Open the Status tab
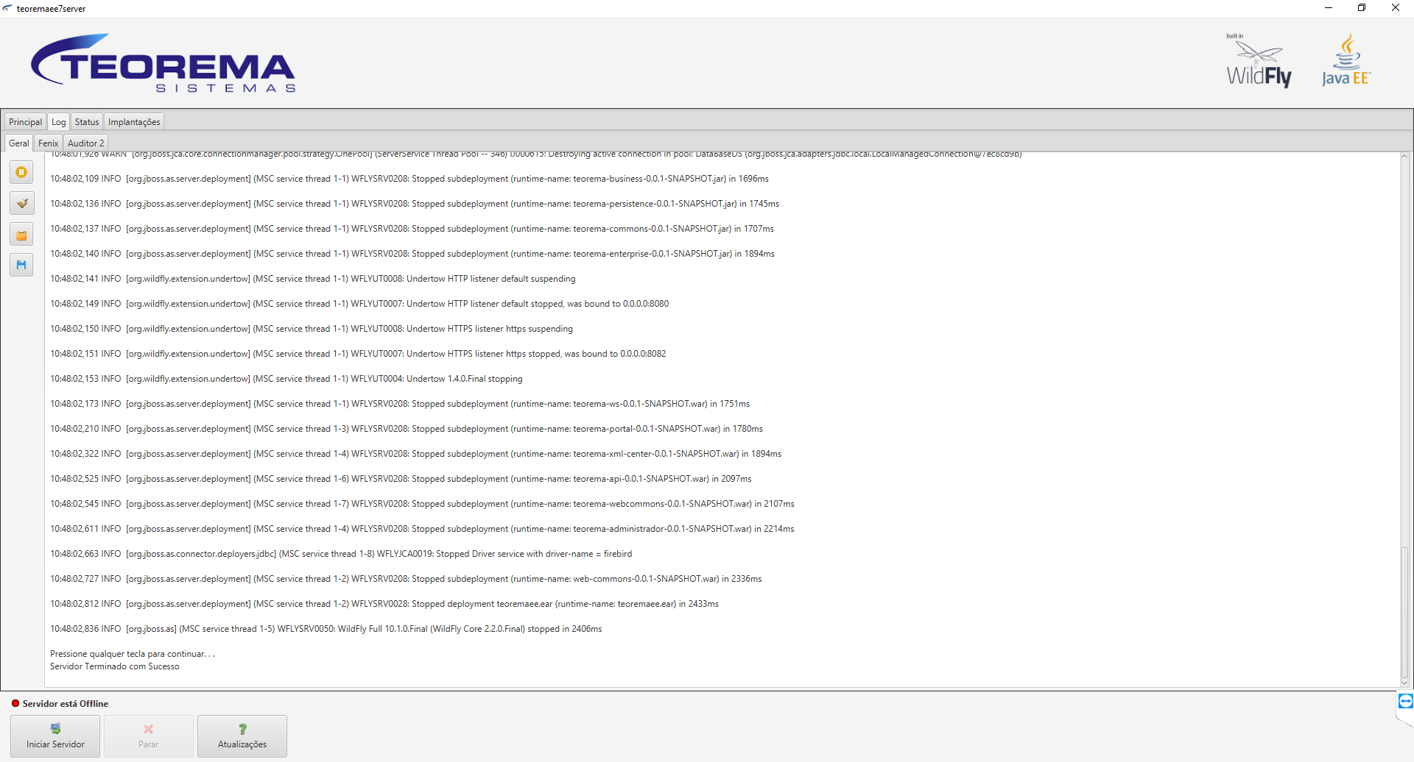1414x762 pixels. [87, 122]
